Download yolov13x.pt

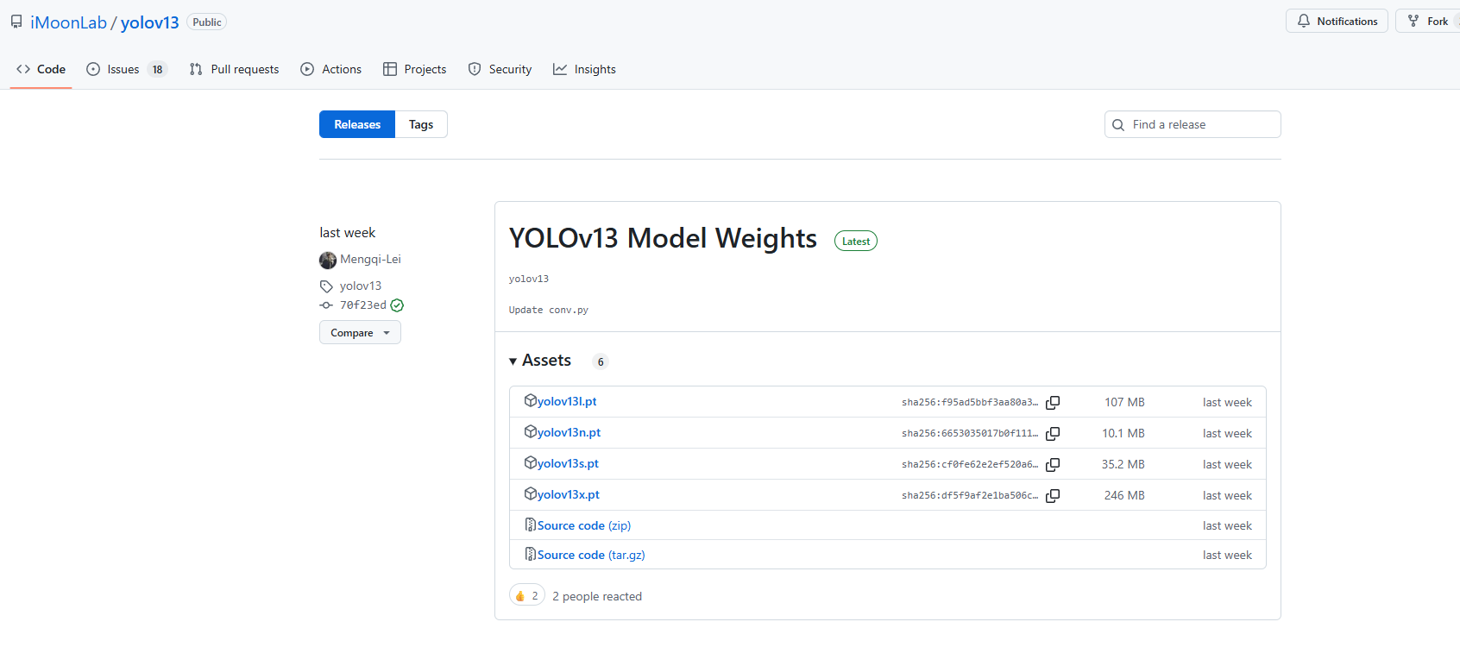pos(568,494)
